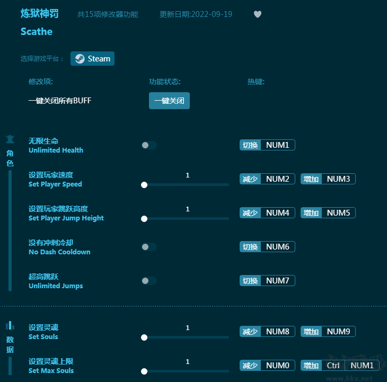This screenshot has height=382, width=387.
Task: Click the NUM3 increase hotkey for player speed
Action: 328,179
